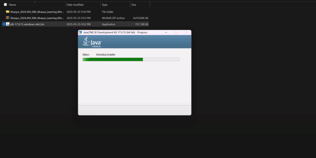
Task: Click the disabled maximize button of Java installer
Action: coord(176,32)
